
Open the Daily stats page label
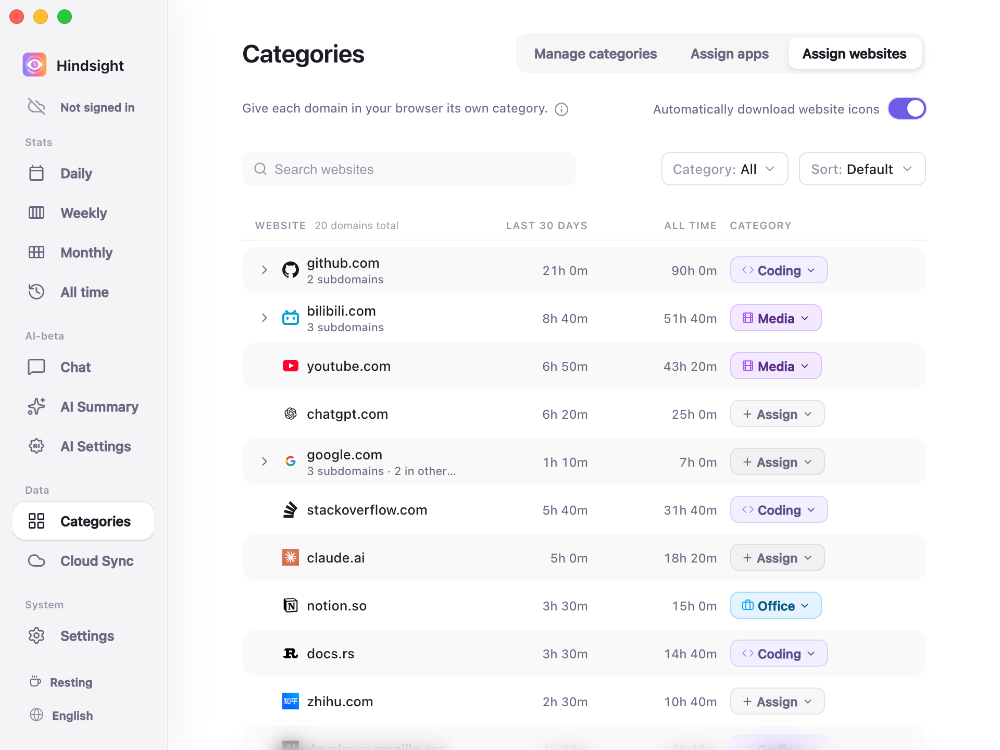pyautogui.click(x=76, y=173)
